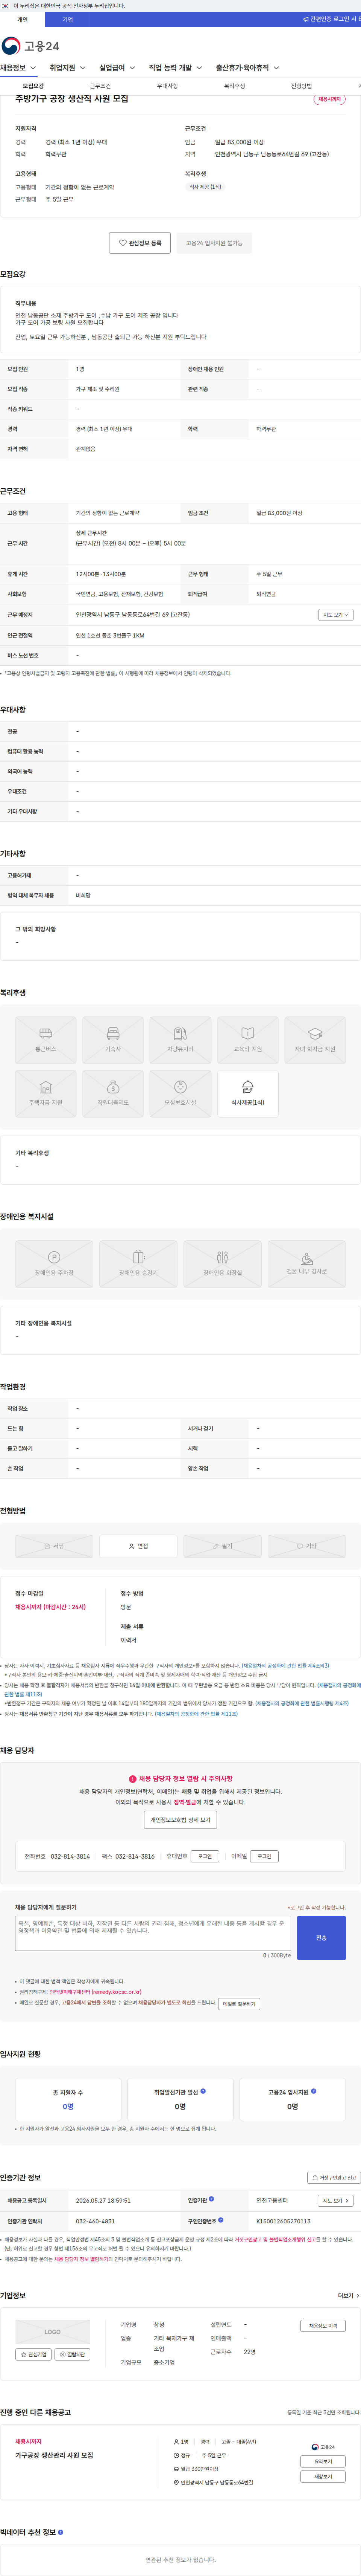Go to the 우대사항 section tab

click(168, 86)
